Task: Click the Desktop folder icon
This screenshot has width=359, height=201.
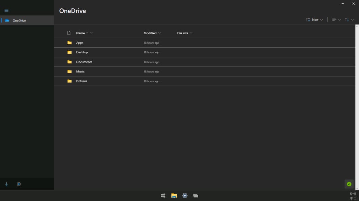Action: (x=70, y=52)
